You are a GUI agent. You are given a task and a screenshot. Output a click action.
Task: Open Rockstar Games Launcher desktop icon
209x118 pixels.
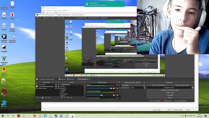[4, 71]
